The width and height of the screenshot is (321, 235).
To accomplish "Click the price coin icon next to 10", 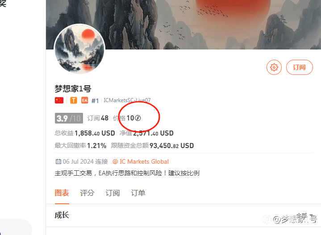I will pos(138,118).
